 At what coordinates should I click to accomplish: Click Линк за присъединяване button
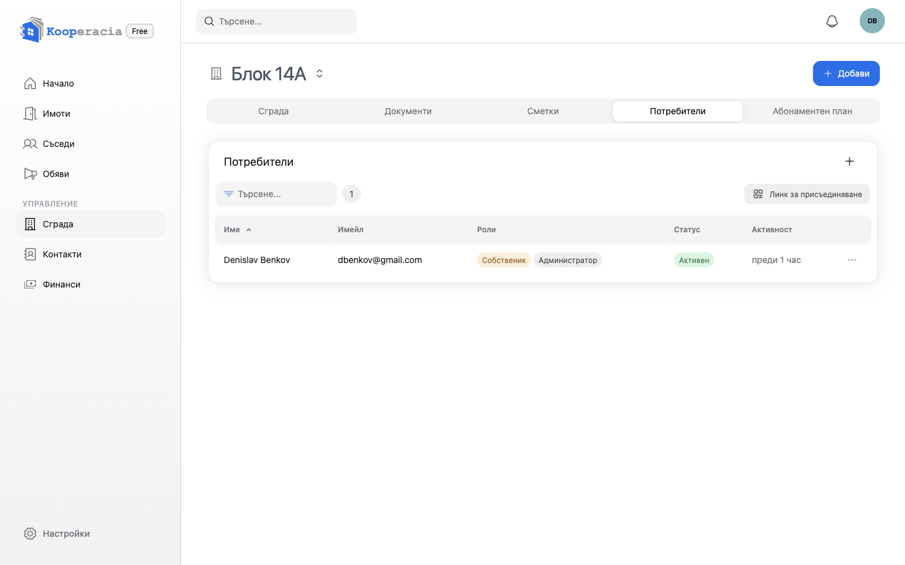[807, 194]
